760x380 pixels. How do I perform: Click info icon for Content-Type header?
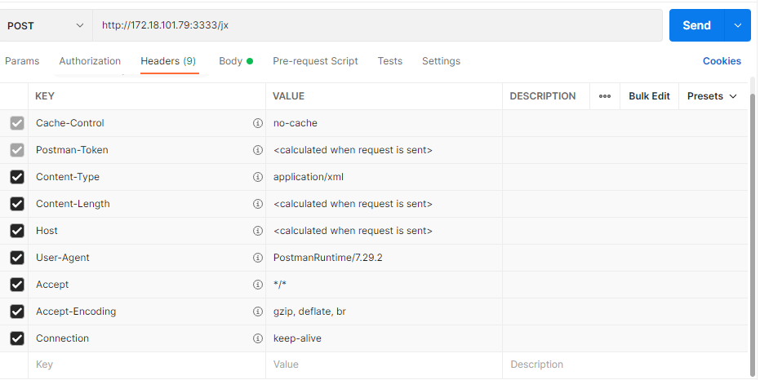coord(258,177)
